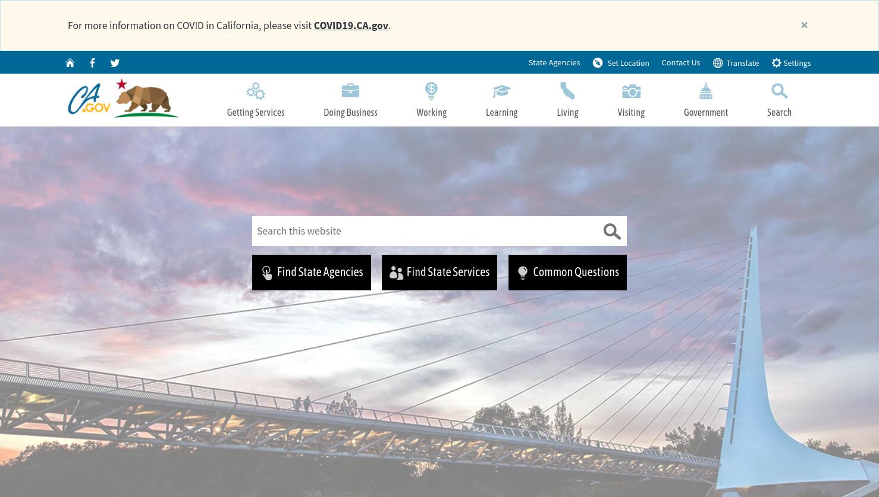
Task: Open the Learning menu label
Action: (501, 112)
